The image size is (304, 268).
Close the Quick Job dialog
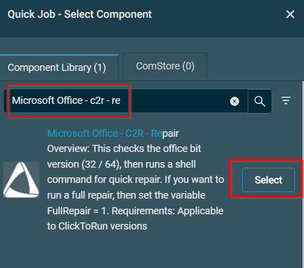click(290, 14)
